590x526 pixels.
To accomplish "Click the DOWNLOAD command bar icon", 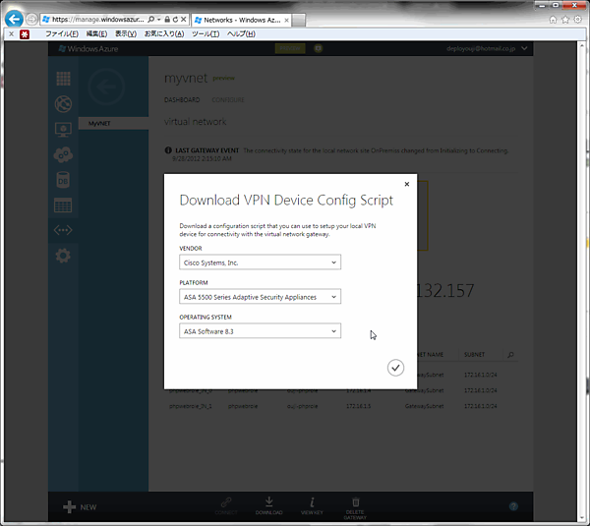I will coord(269,506).
